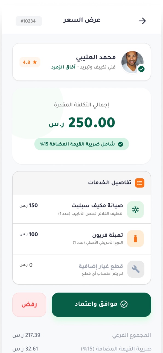The image size is (163, 353).
Task: Select the قطع غيار إضافية row
Action: click(81, 269)
